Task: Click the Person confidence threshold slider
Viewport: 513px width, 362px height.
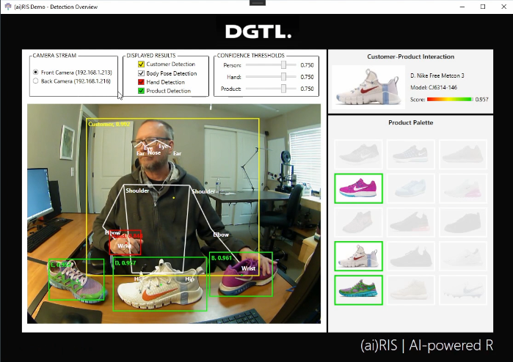Action: coord(283,65)
